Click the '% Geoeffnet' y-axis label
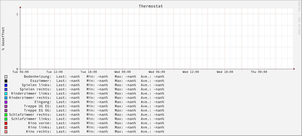This screenshot has height=136, width=302. tap(3, 38)
